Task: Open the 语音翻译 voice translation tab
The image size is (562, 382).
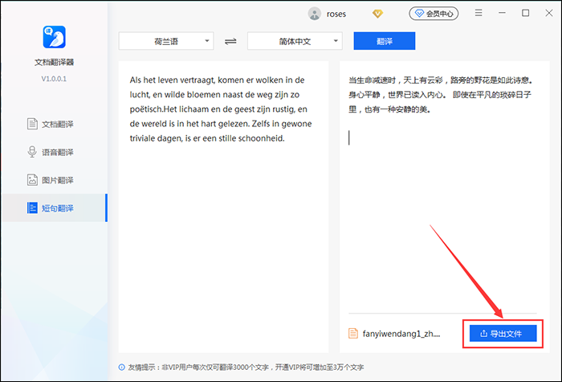Action: [54, 152]
